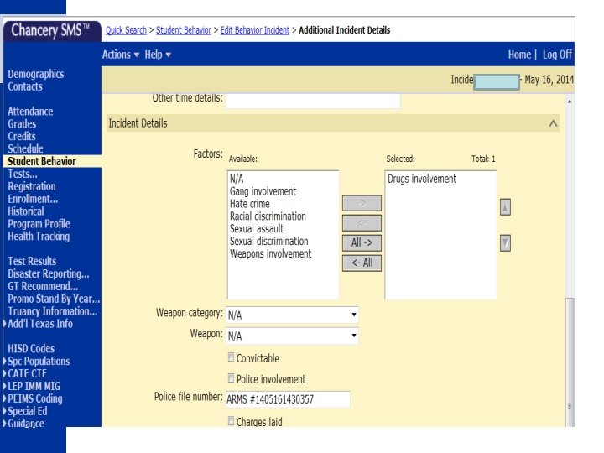This screenshot has height=453, width=604.
Task: Open the Help menu
Action: (x=158, y=55)
